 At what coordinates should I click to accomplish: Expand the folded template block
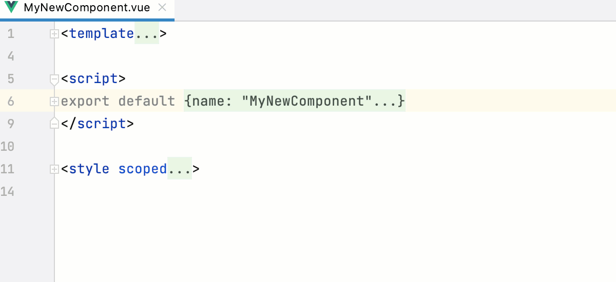coord(54,34)
